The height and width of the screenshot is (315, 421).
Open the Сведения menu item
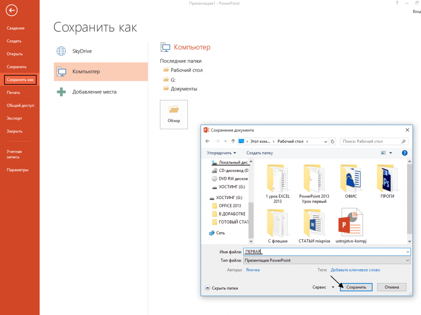[16, 28]
